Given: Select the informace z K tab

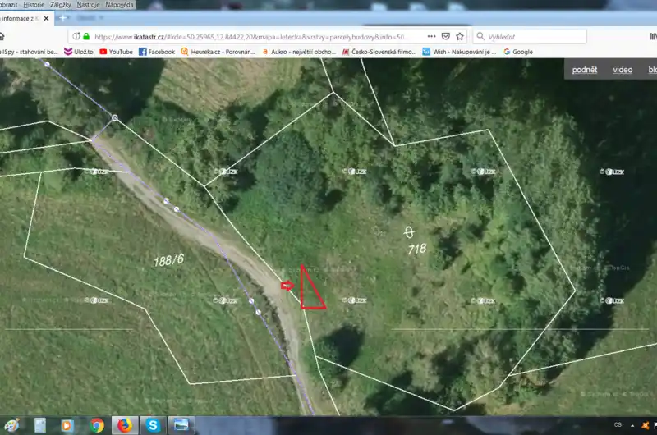Looking at the screenshot, I should point(26,18).
